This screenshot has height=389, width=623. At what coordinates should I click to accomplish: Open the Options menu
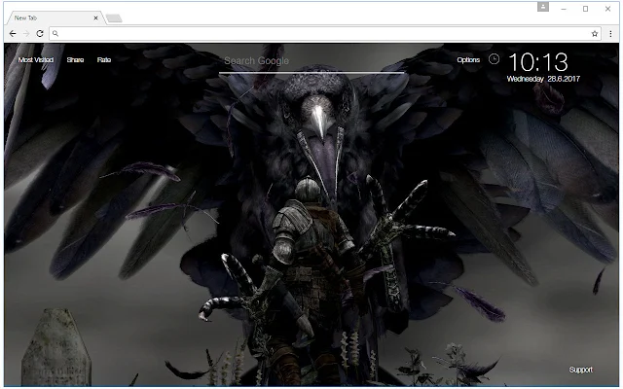[x=468, y=60]
